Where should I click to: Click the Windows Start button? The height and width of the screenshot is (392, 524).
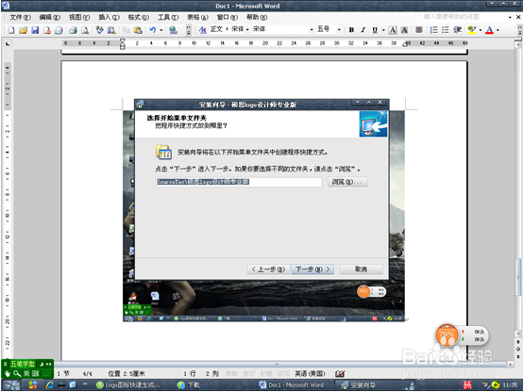click(x=11, y=385)
